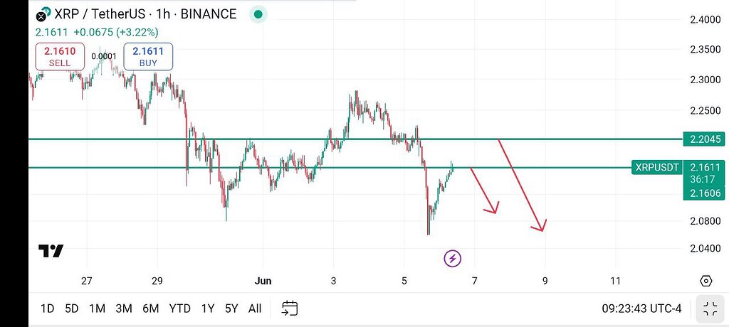The image size is (729, 327).
Task: Select the 1D time range
Action: 48,309
